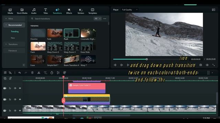The height and width of the screenshot is (123, 220).
Task: Open the speed timer tool
Action: [52, 72]
